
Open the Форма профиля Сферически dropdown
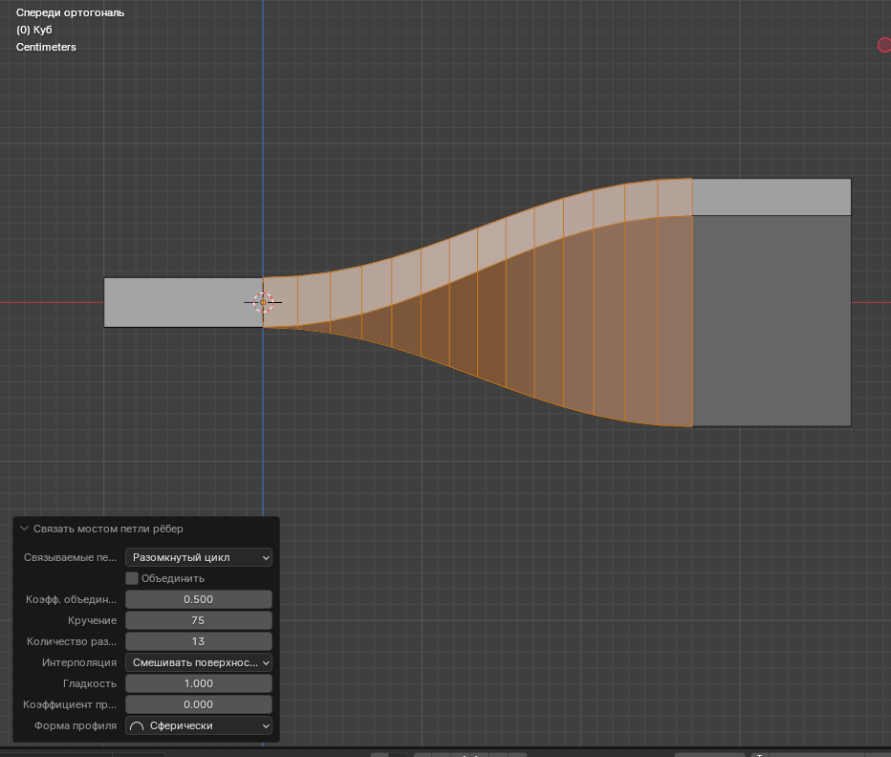(199, 725)
